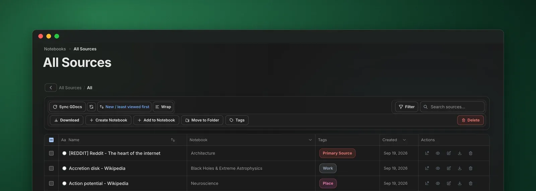Click the Download button in toolbar
536x191 pixels.
click(67, 120)
